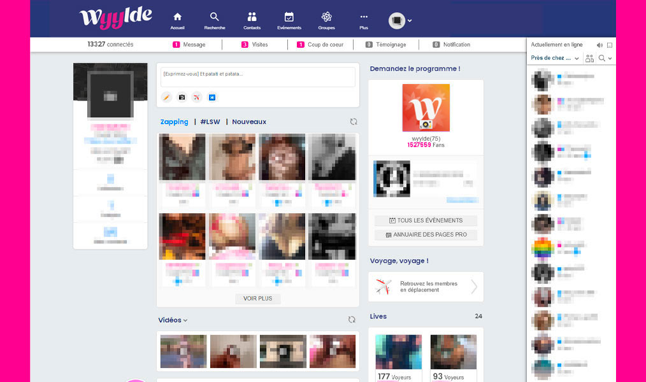
Task: Switch to the #LSW tab
Action: pyautogui.click(x=210, y=122)
